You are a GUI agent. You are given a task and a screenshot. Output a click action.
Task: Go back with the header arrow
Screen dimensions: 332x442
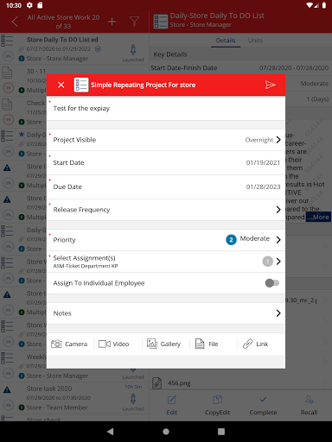(15, 22)
